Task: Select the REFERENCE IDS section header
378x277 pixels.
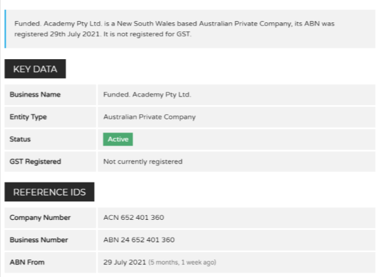Action: (x=49, y=192)
